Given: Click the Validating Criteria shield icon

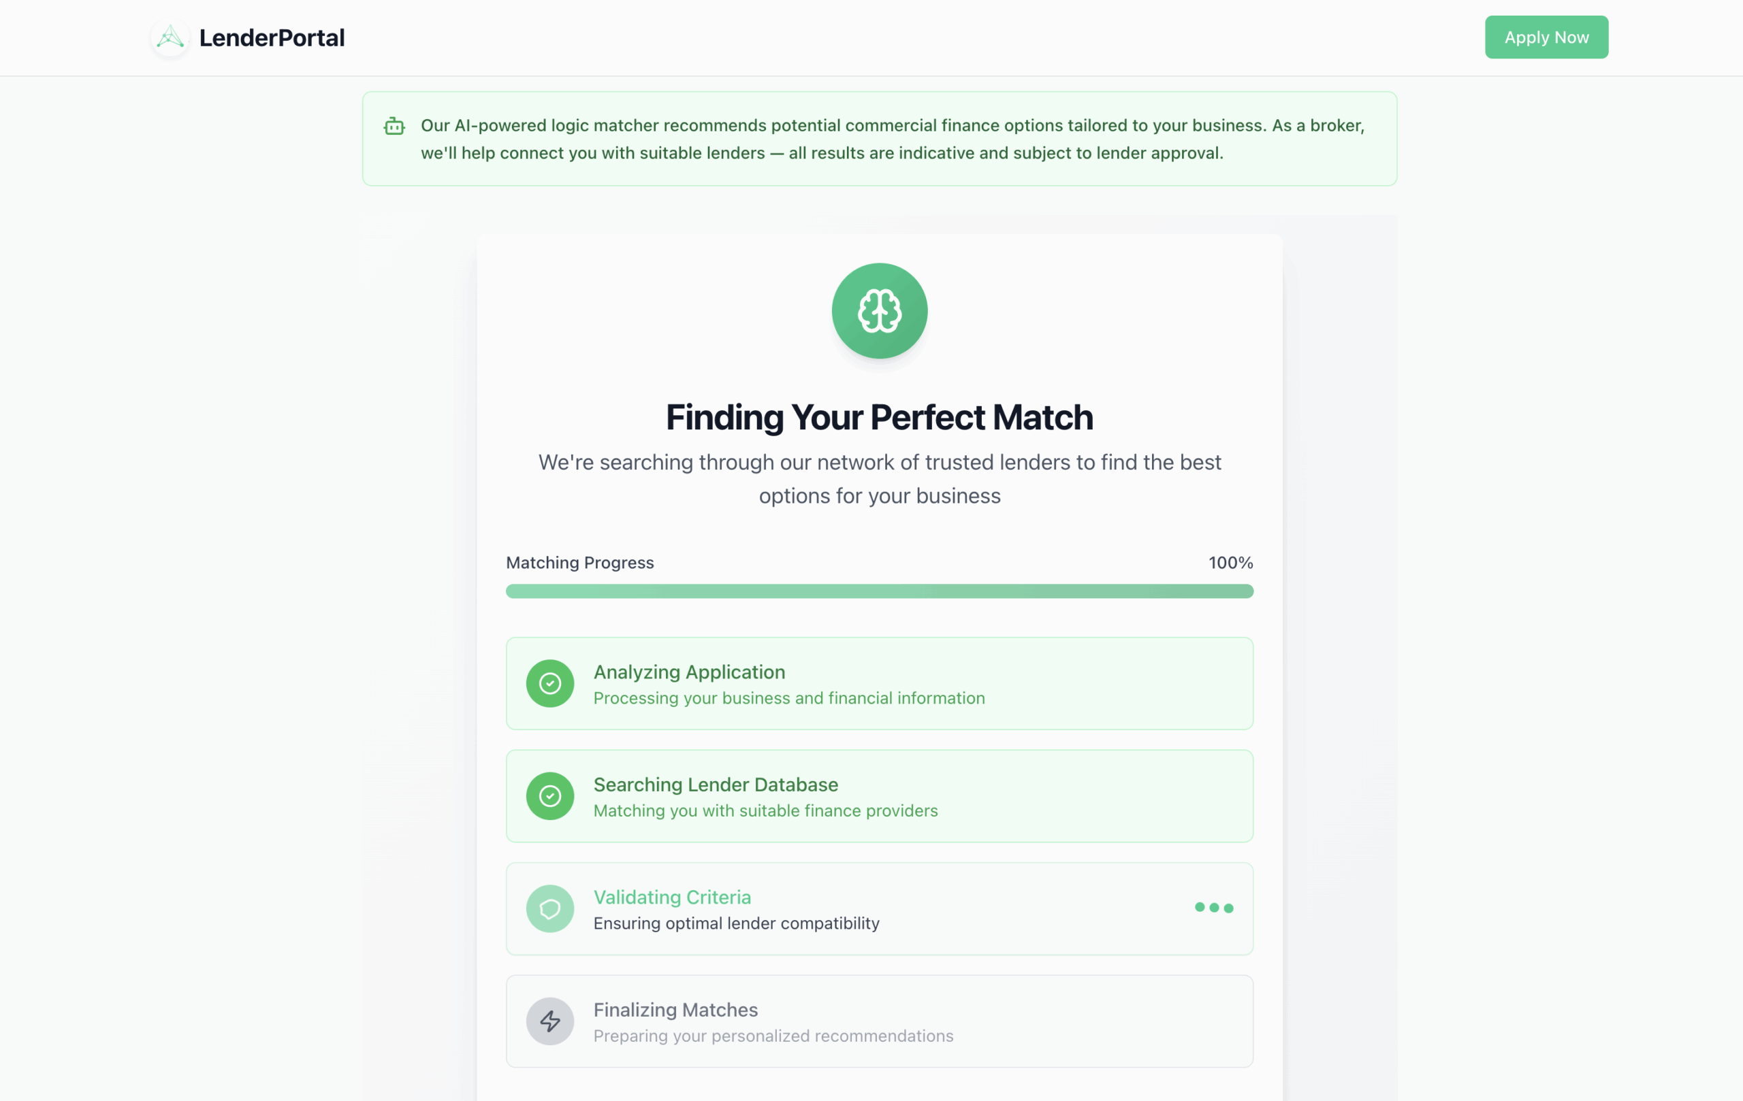Looking at the screenshot, I should 550,908.
